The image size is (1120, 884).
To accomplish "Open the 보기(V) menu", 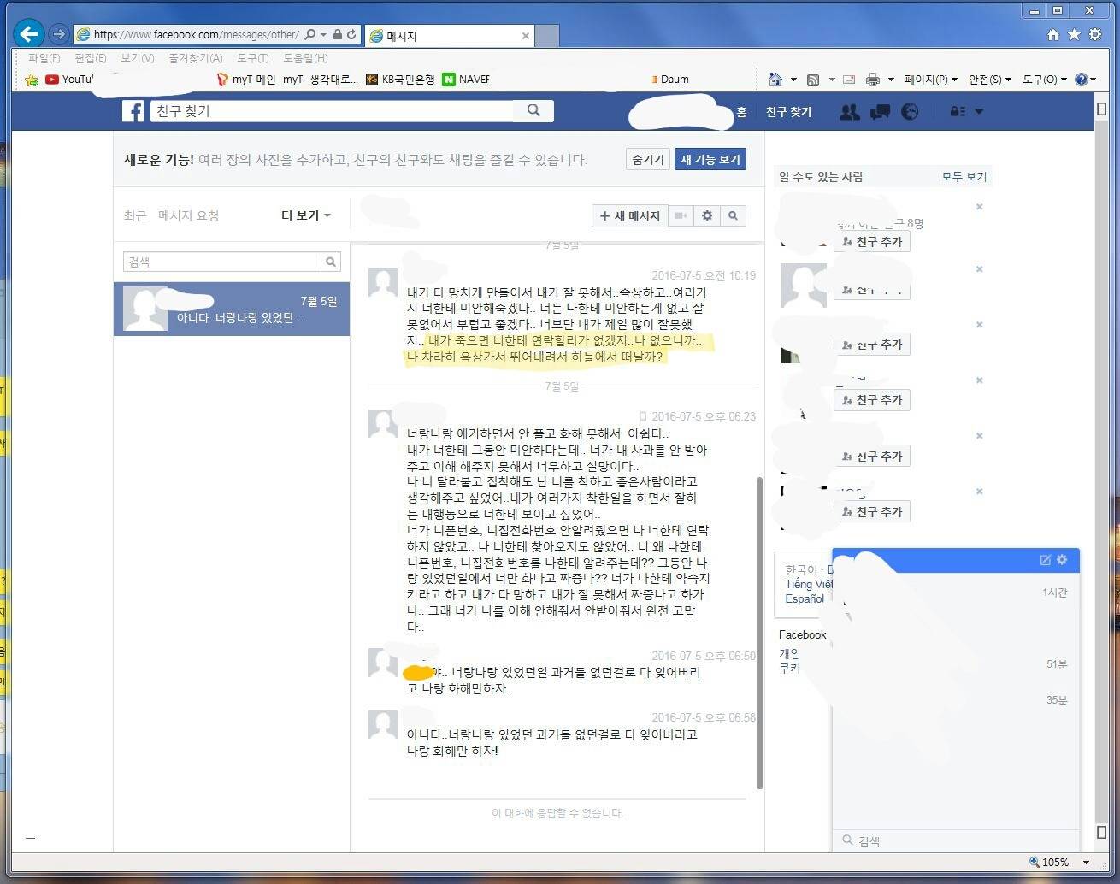I will click(136, 58).
